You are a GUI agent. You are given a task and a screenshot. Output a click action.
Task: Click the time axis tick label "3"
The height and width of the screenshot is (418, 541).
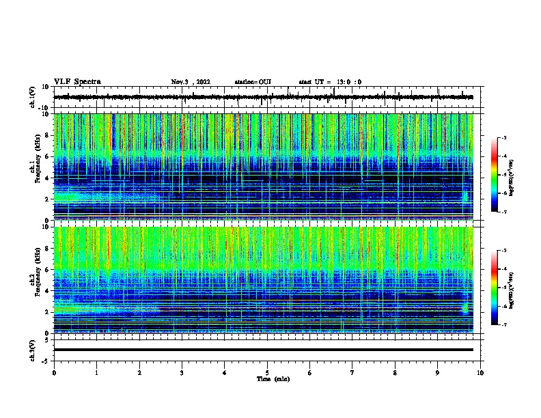point(182,373)
